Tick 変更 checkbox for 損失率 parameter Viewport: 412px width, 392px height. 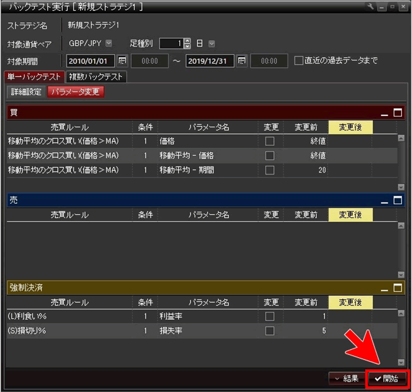[269, 330]
